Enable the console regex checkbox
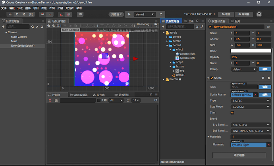 [x=99, y=101]
